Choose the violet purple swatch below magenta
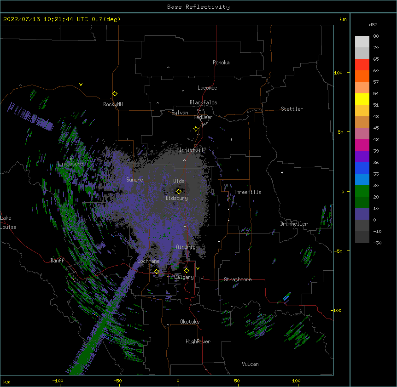 [x=362, y=156]
